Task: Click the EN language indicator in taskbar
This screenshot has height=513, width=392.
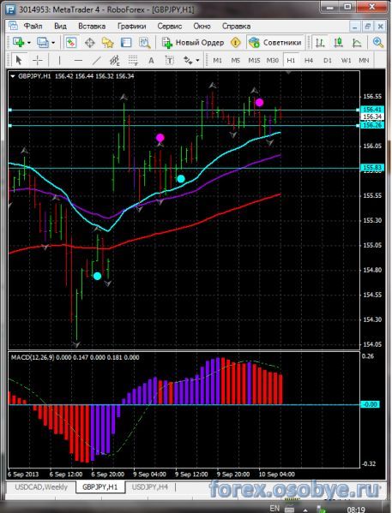Action: click(274, 508)
